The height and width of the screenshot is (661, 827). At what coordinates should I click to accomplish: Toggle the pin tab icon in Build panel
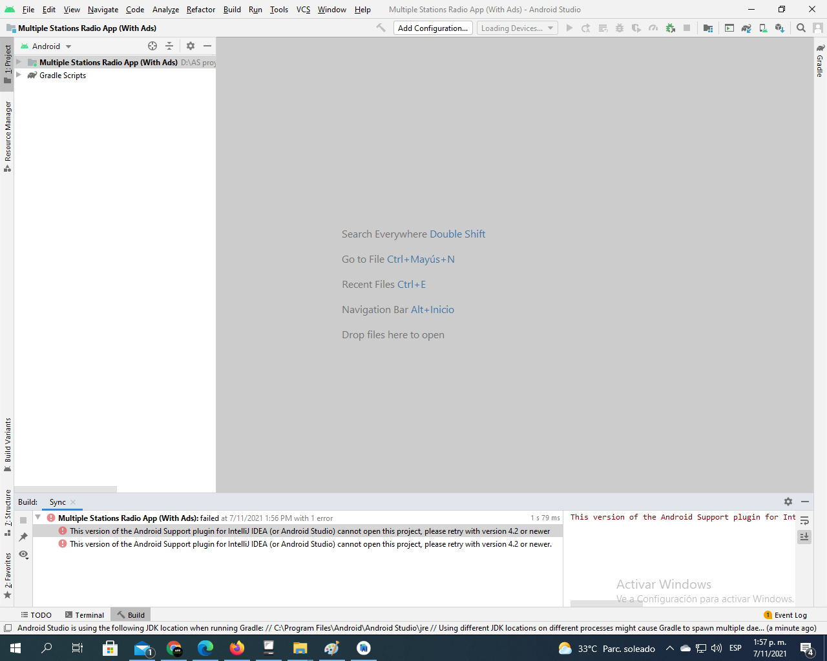click(23, 537)
